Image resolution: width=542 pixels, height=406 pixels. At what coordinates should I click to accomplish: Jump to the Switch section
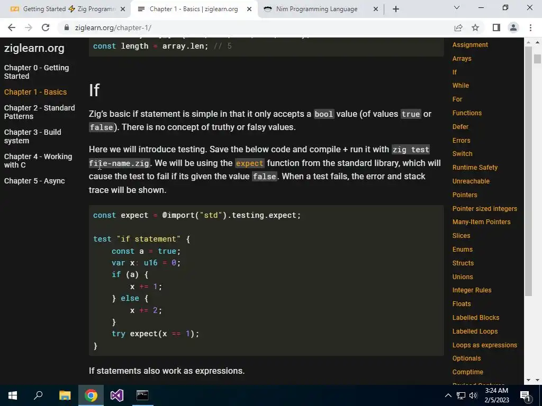[x=462, y=154]
